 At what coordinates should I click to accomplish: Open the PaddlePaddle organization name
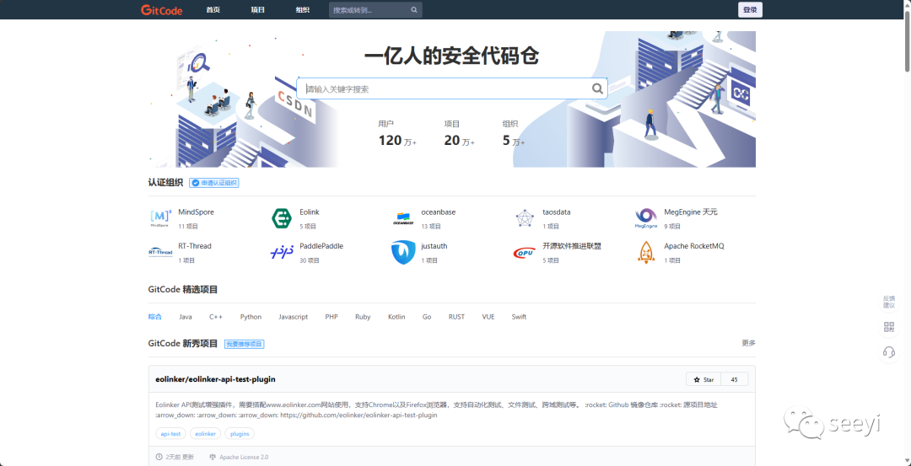321,246
